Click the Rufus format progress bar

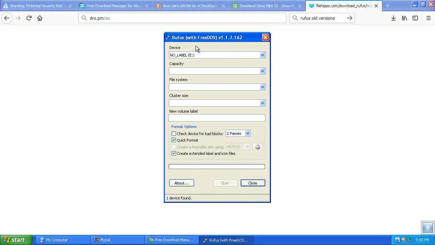pos(217,167)
